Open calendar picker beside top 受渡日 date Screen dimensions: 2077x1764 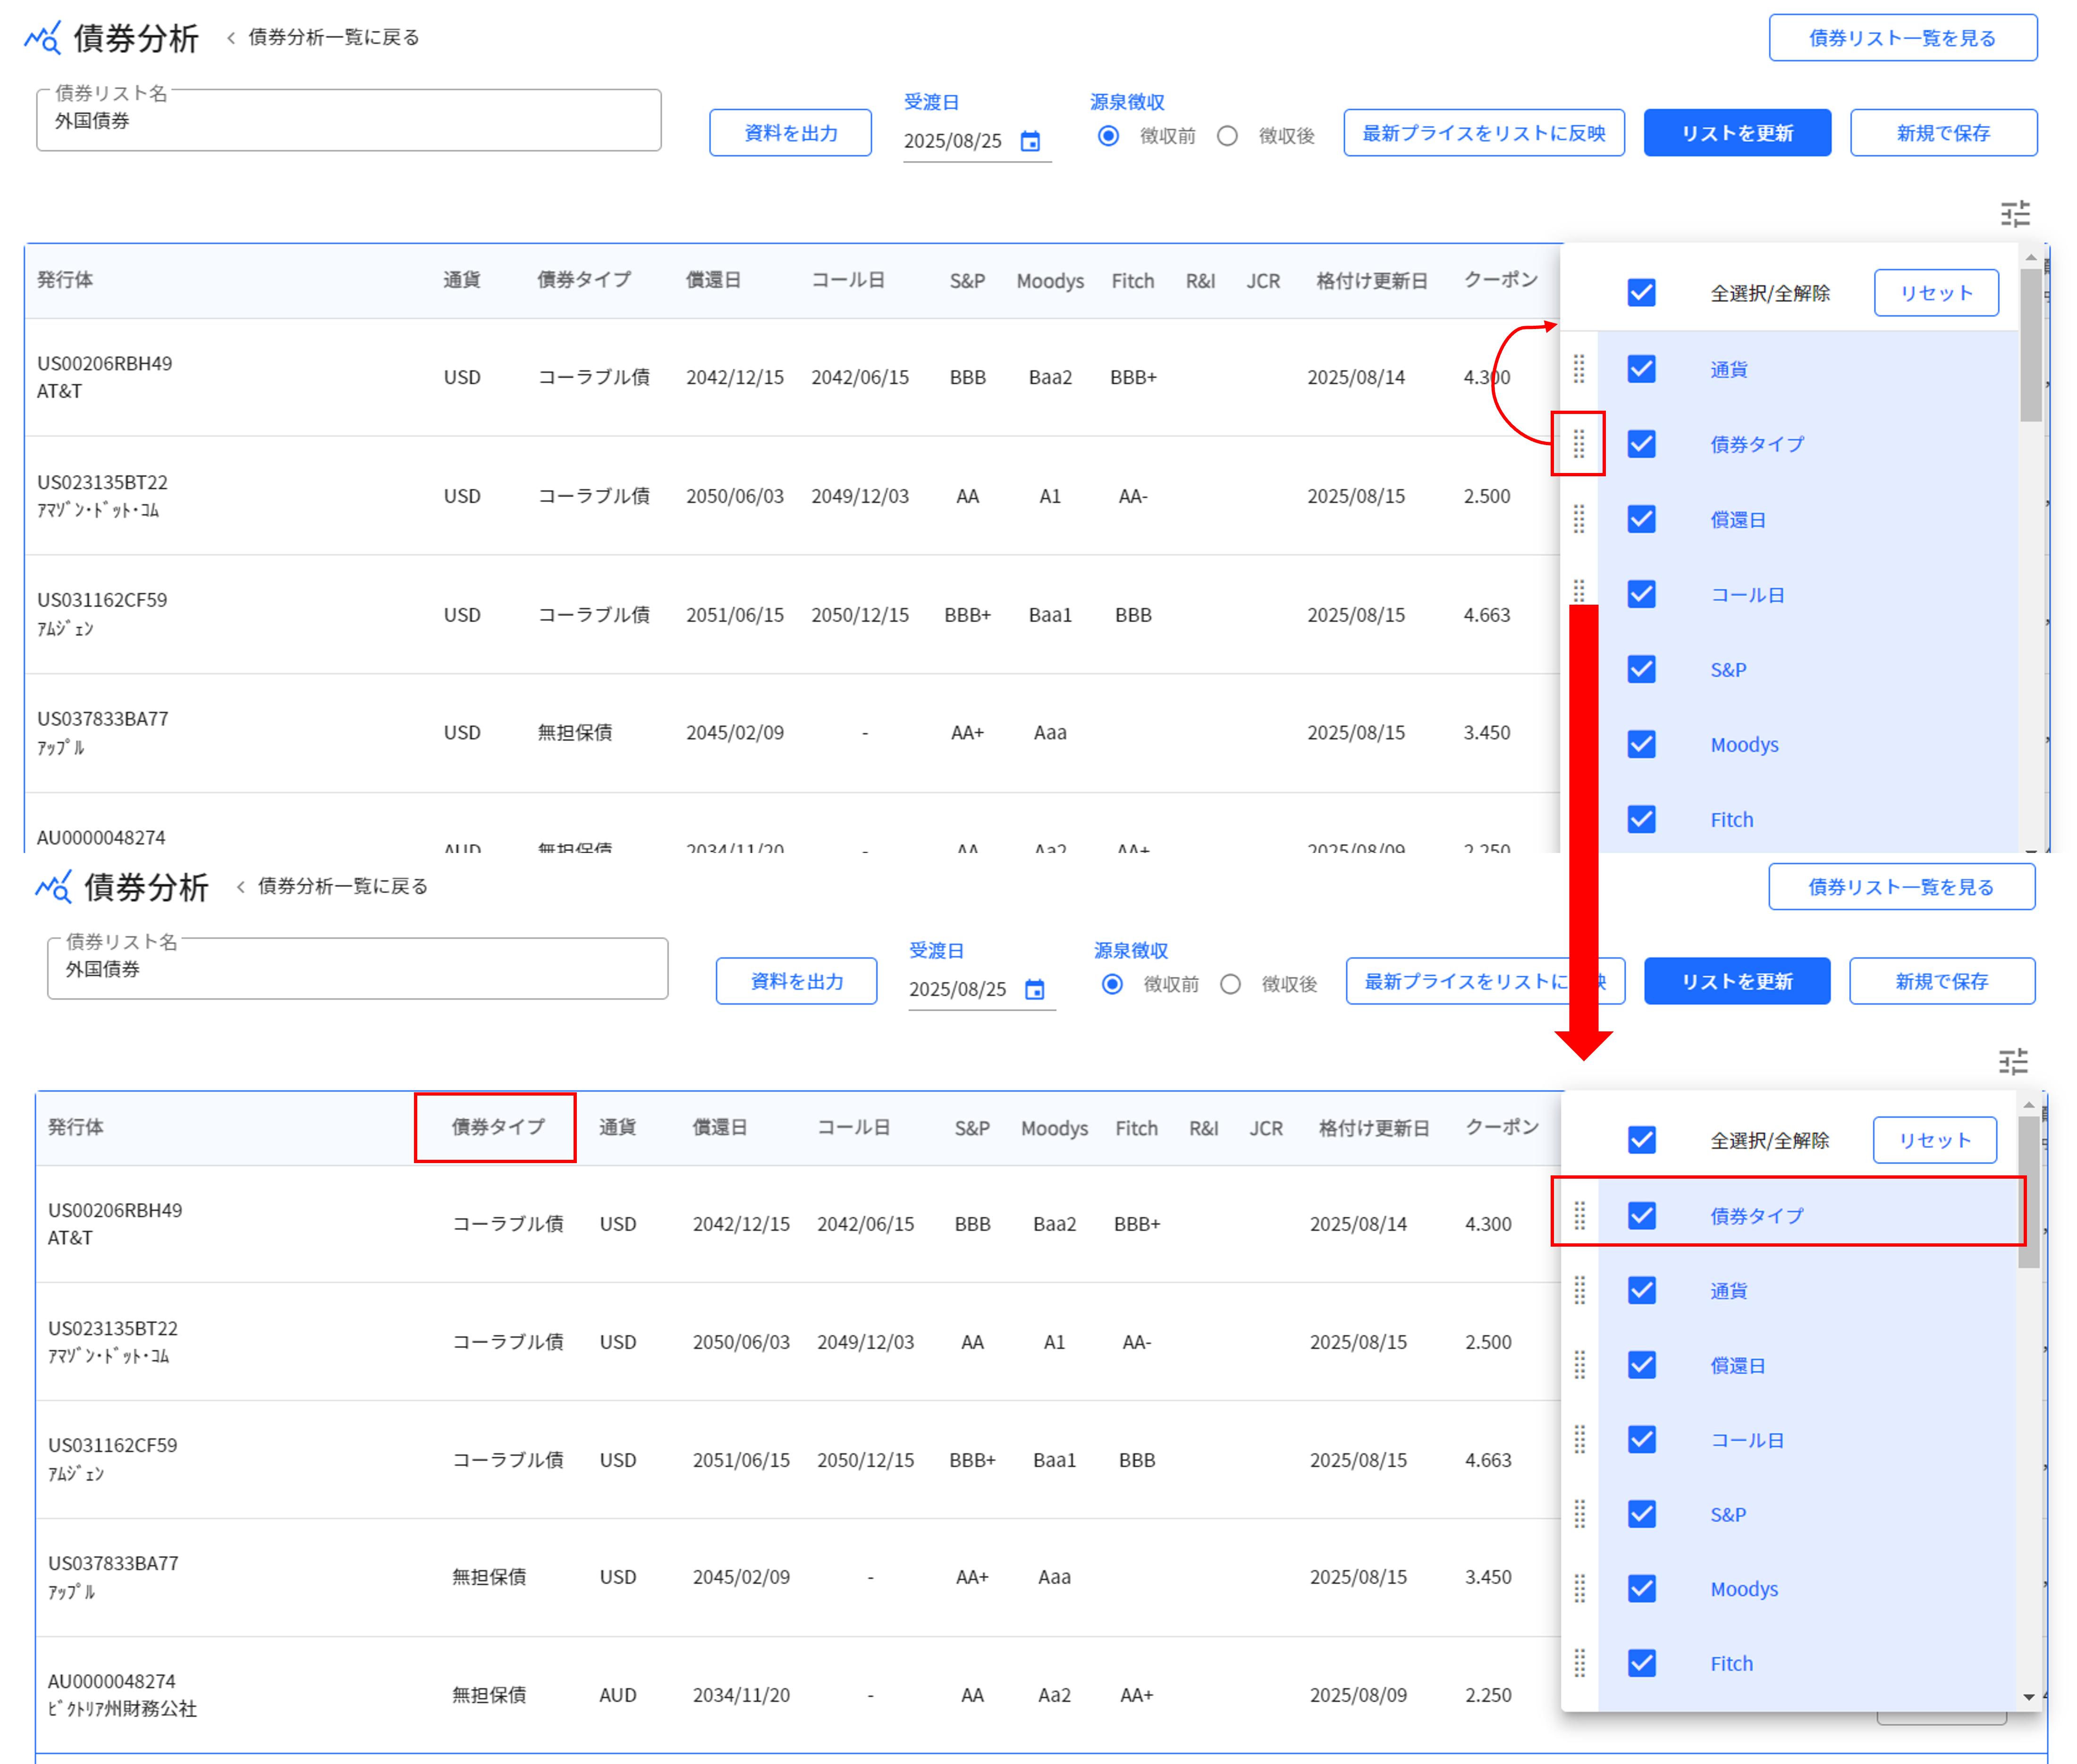(1029, 141)
